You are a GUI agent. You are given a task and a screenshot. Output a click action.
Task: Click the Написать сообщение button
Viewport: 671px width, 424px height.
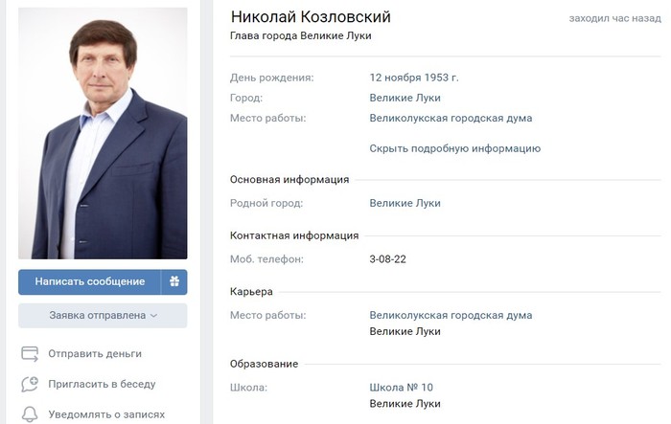pos(89,281)
